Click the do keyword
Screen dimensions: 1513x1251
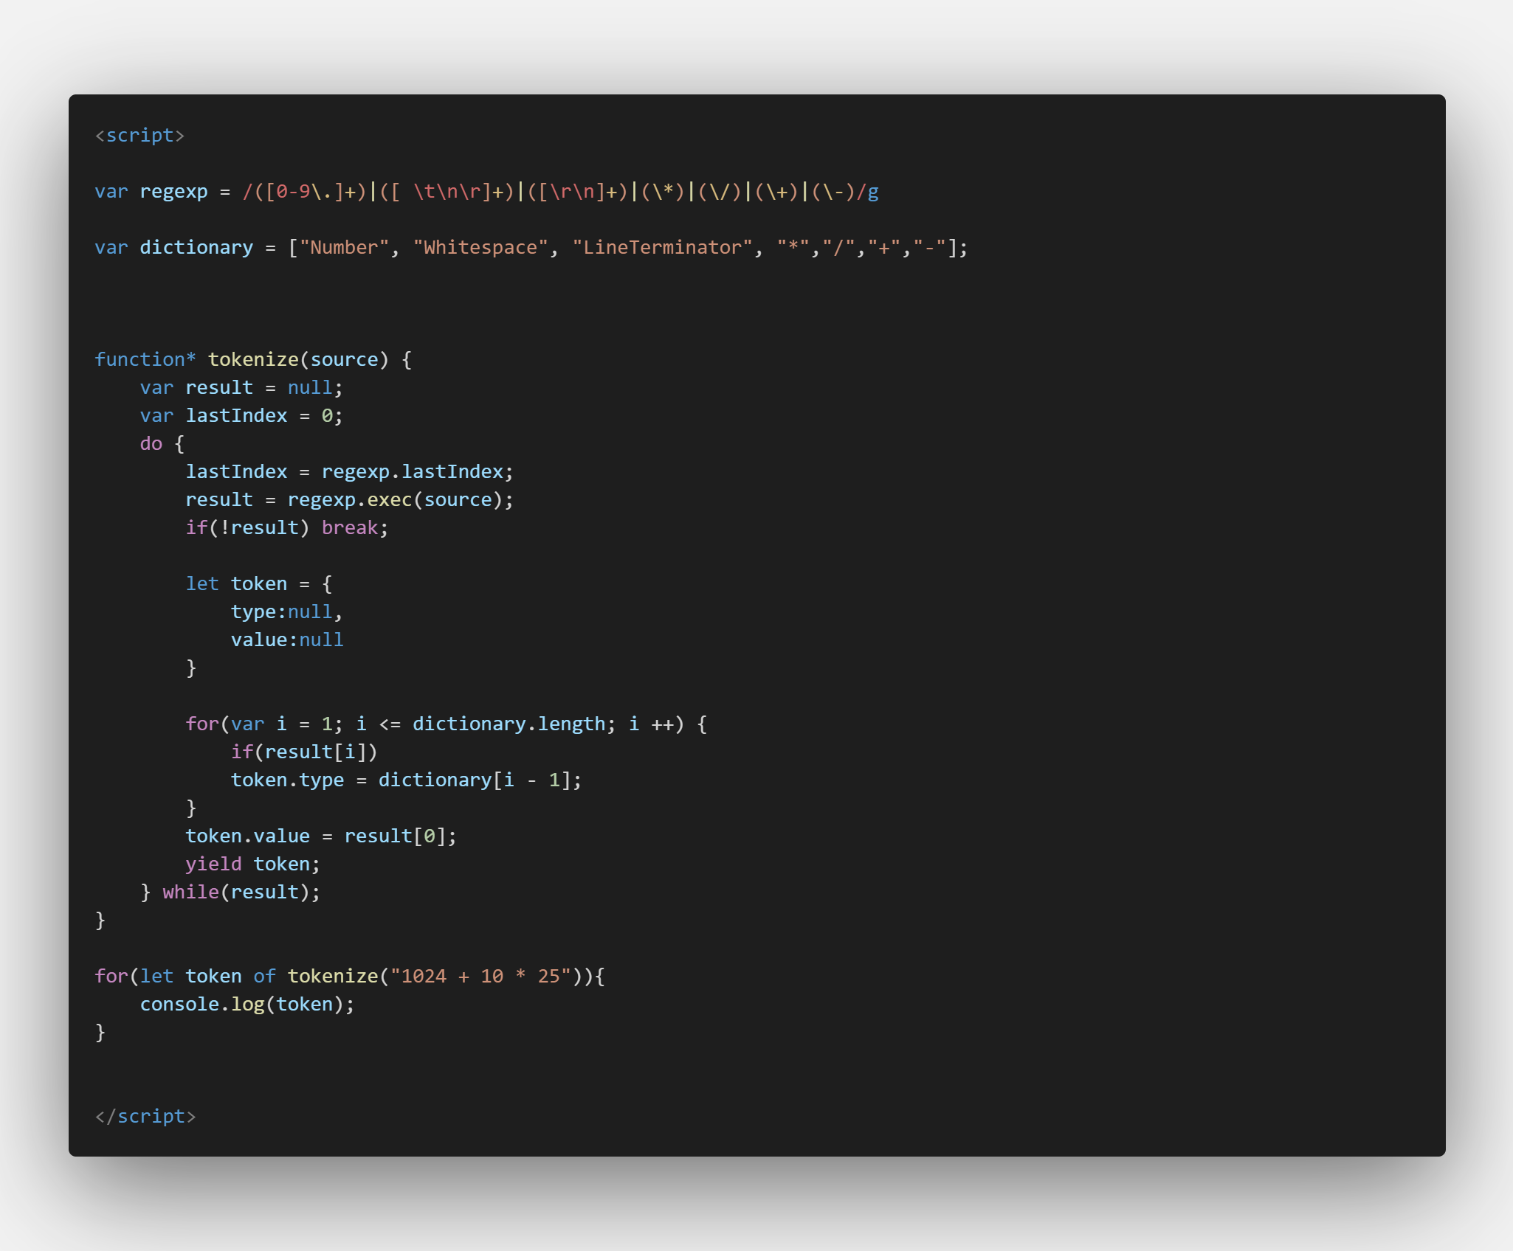click(x=151, y=444)
